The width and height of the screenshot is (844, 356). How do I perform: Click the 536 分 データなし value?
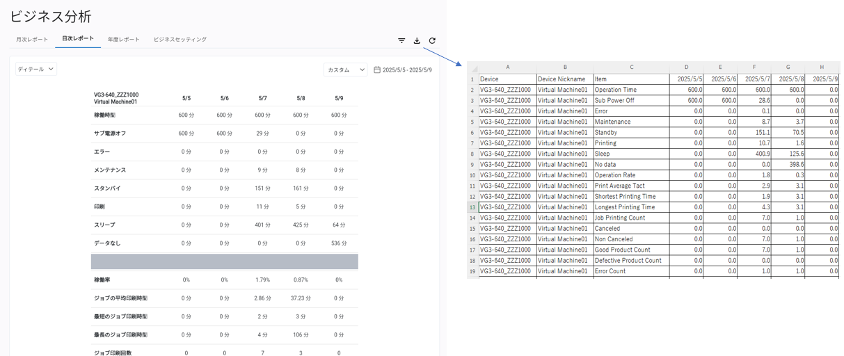(x=339, y=243)
